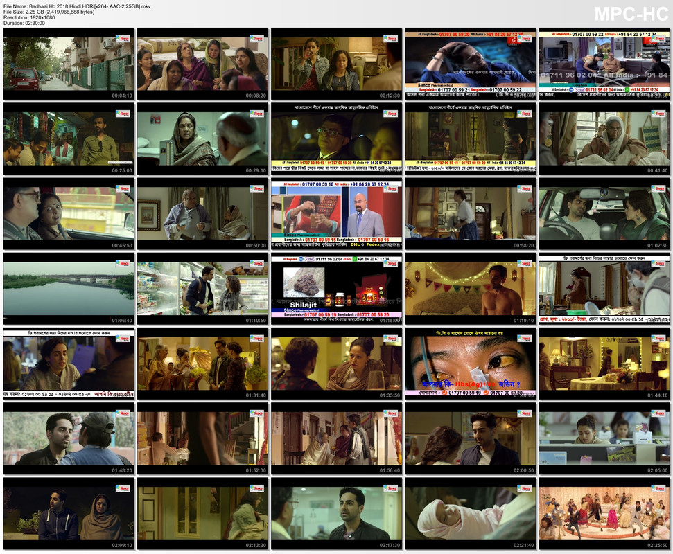Select the thumbnail stamped 00:04:10

point(69,64)
